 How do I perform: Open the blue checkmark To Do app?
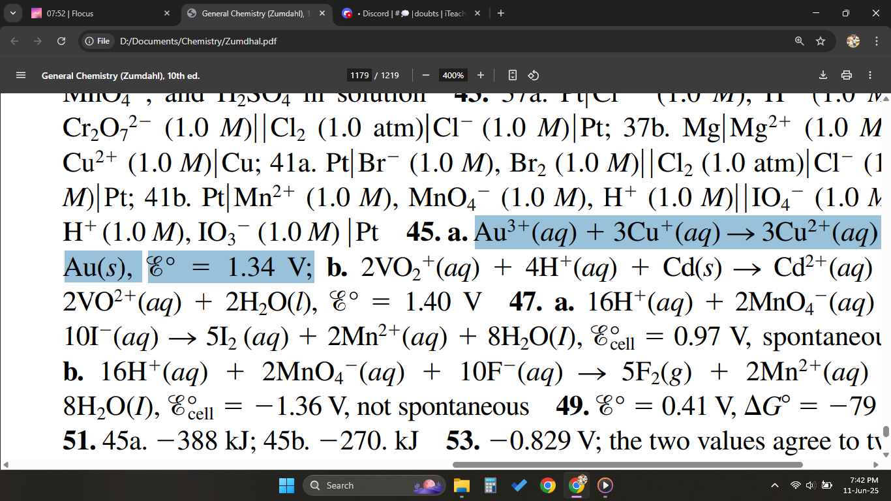point(519,485)
